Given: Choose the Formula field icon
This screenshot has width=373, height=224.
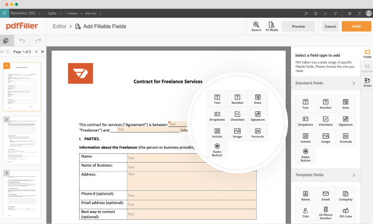Looking at the screenshot, I should pos(345,138).
